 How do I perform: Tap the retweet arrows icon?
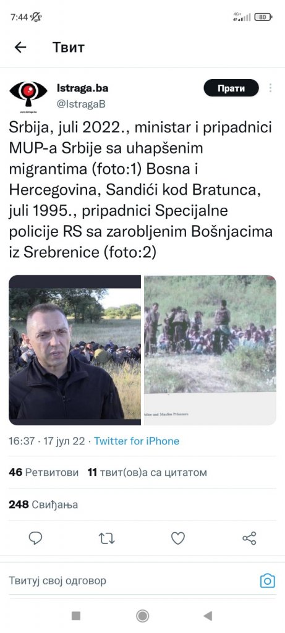(x=107, y=538)
